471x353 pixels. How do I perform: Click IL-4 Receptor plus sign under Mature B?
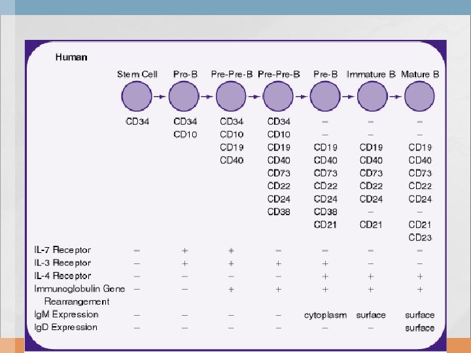click(x=419, y=277)
